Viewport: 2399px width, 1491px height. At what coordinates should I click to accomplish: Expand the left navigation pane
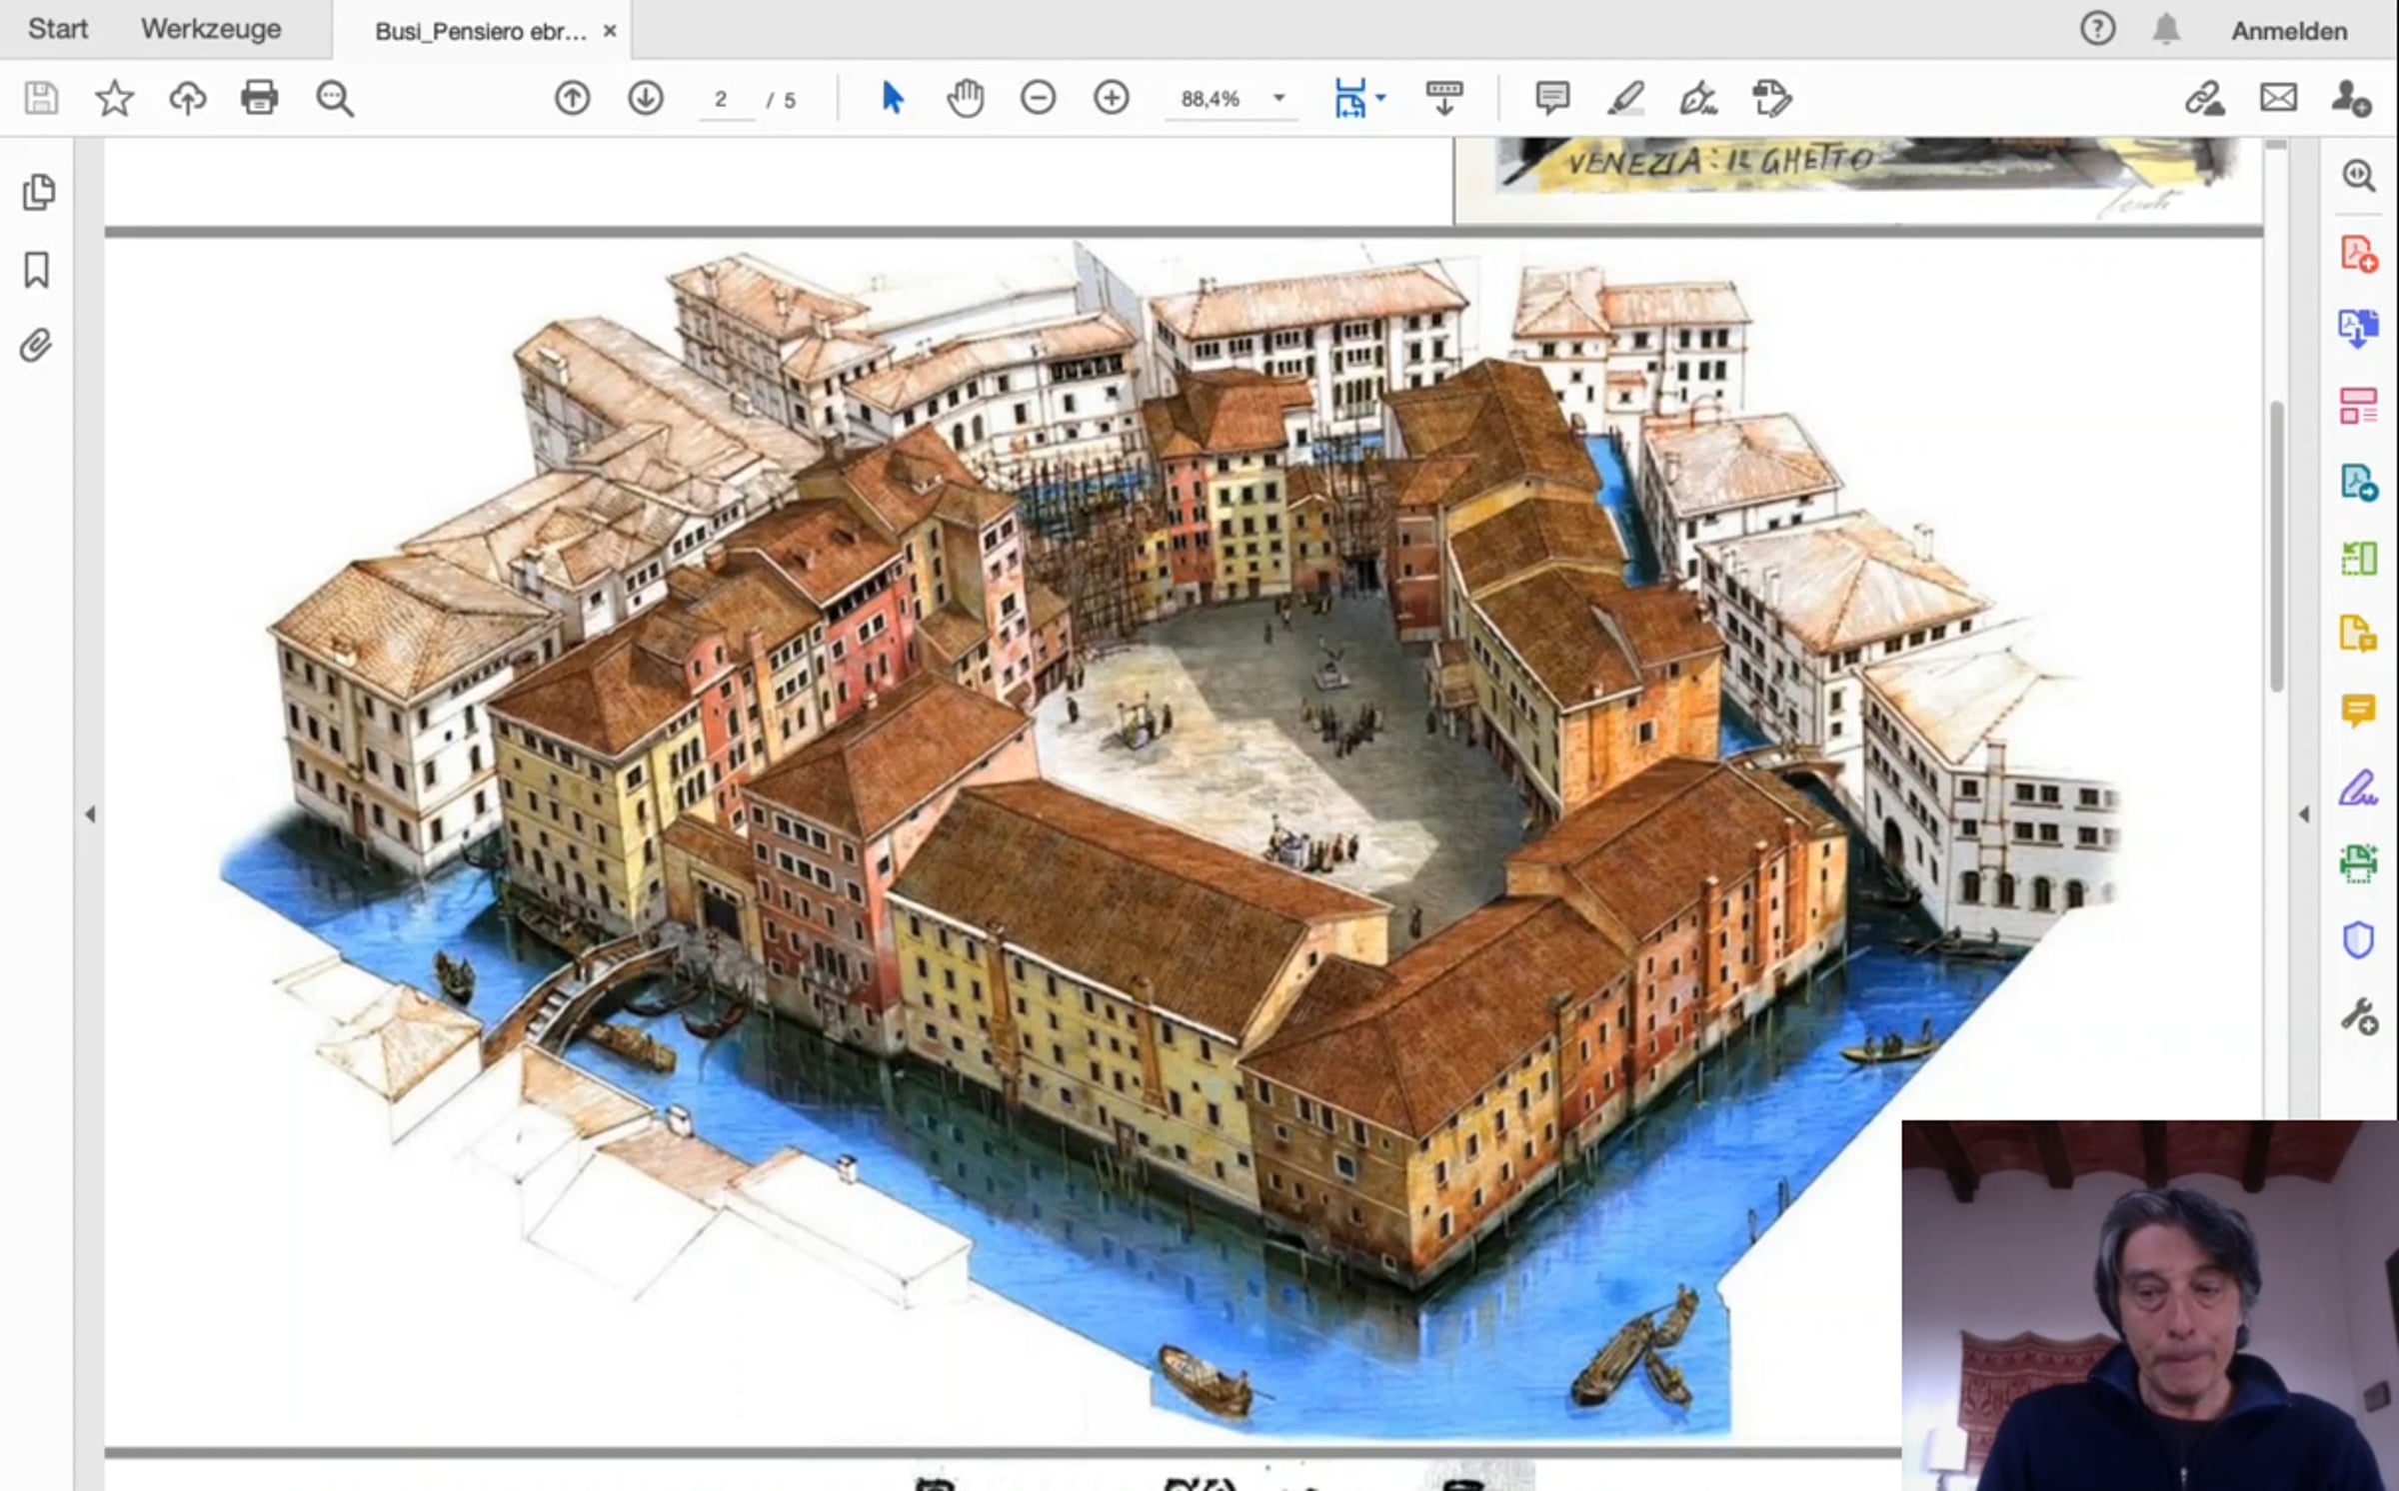[x=90, y=814]
